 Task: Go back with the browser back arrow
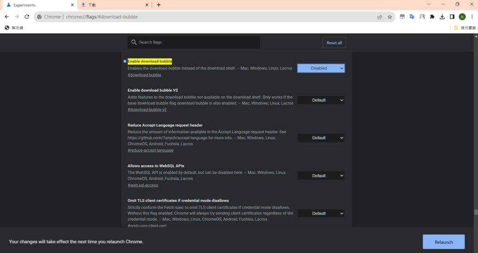click(x=7, y=17)
